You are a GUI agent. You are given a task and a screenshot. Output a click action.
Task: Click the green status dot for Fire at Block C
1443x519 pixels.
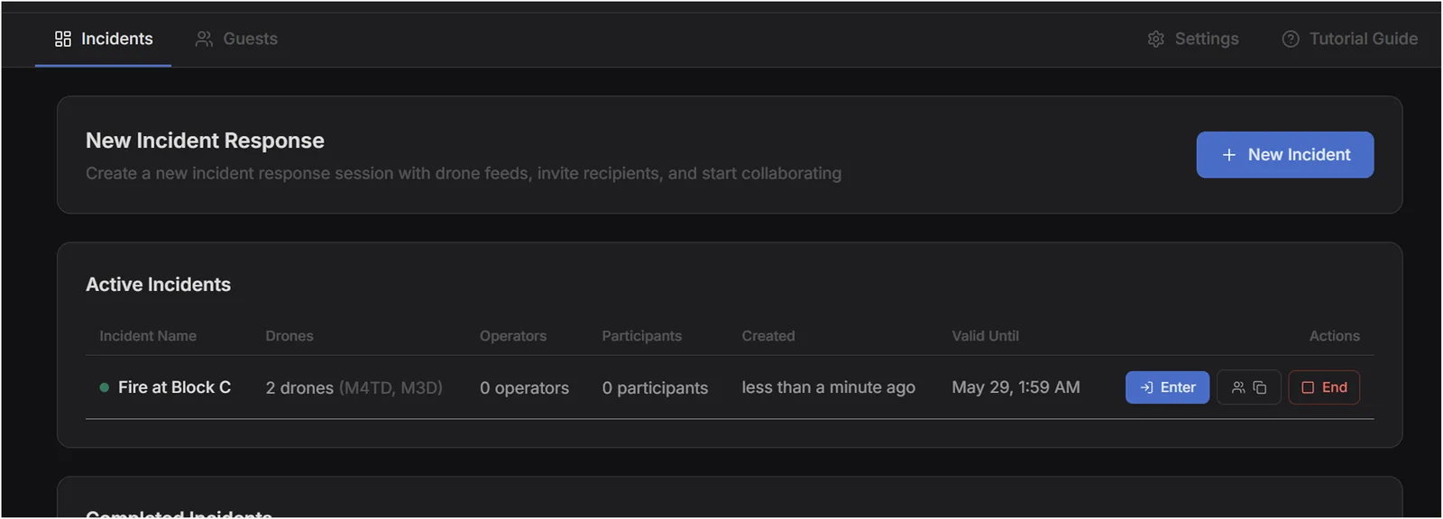(x=105, y=387)
